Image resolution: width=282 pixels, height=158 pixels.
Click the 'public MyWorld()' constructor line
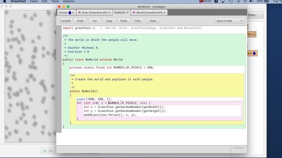[x=83, y=91]
